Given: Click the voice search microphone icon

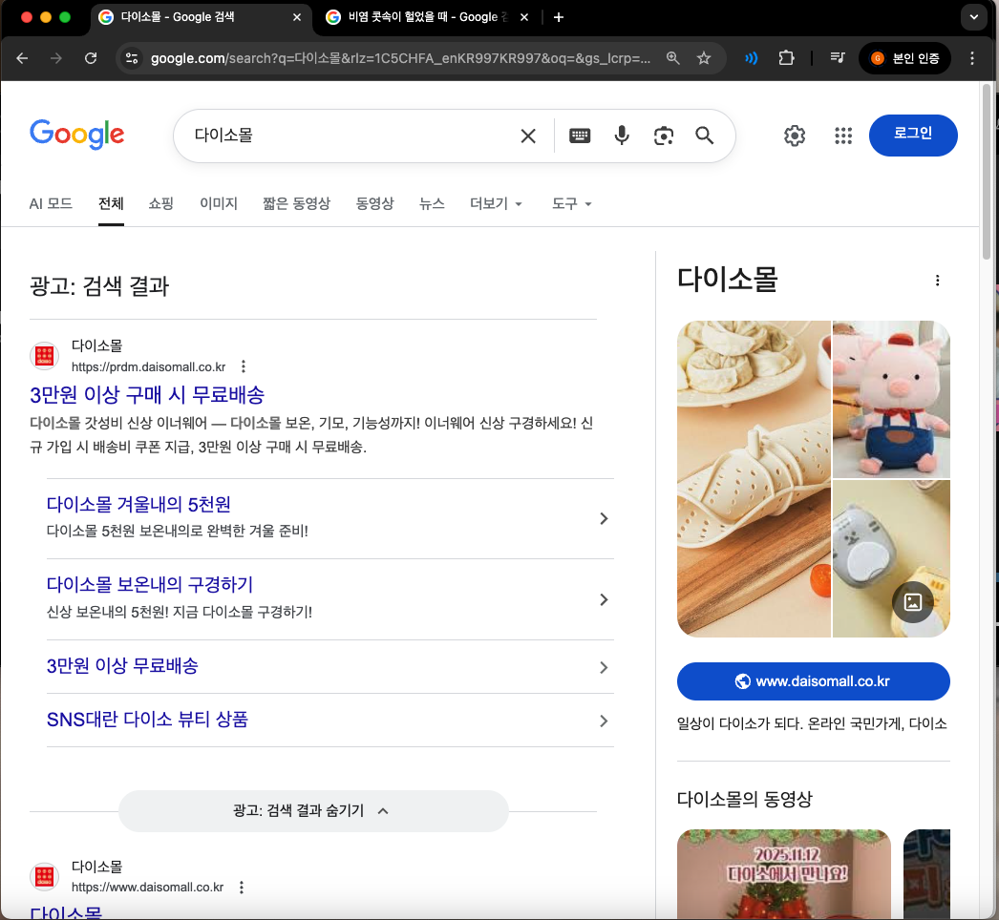Looking at the screenshot, I should coord(622,136).
